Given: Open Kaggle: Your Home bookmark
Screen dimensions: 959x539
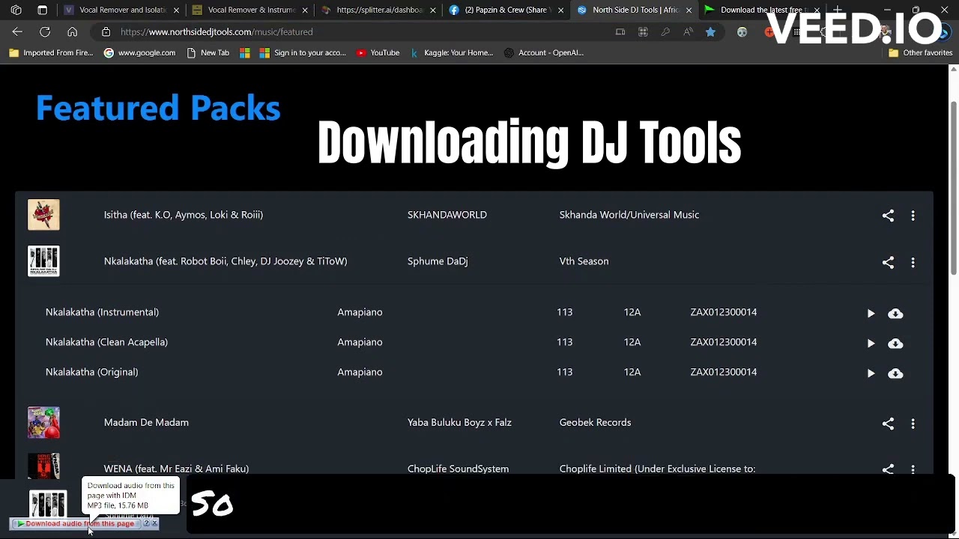Looking at the screenshot, I should 452,53.
